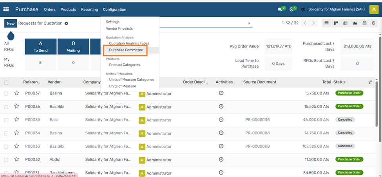
Task: Open company switcher Solidarity for Afghan Families
Action: pyautogui.click(x=336, y=9)
